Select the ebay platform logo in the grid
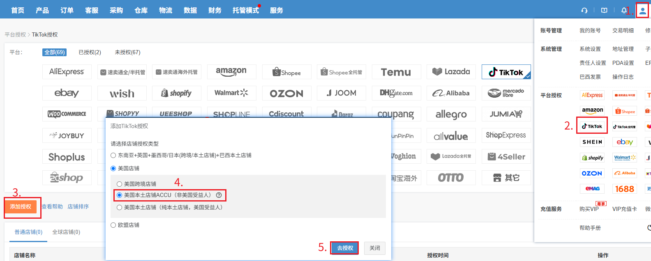 click(x=67, y=93)
